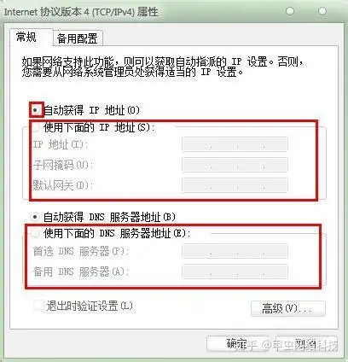The width and height of the screenshot is (348, 362).
Task: Confirm with the 确定 button
Action: (x=237, y=344)
